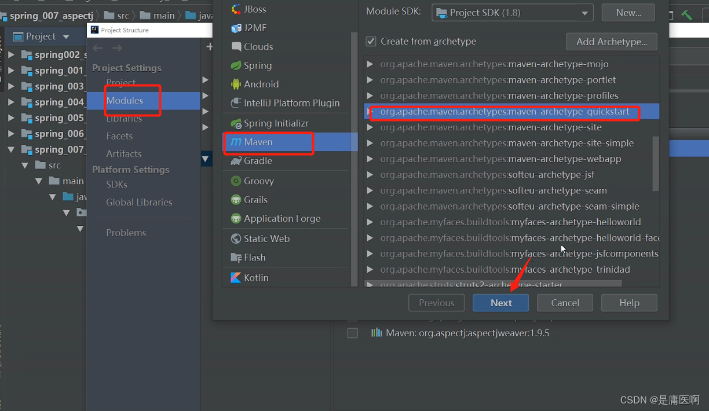Click main breadcrumb in navigation bar

coord(164,16)
